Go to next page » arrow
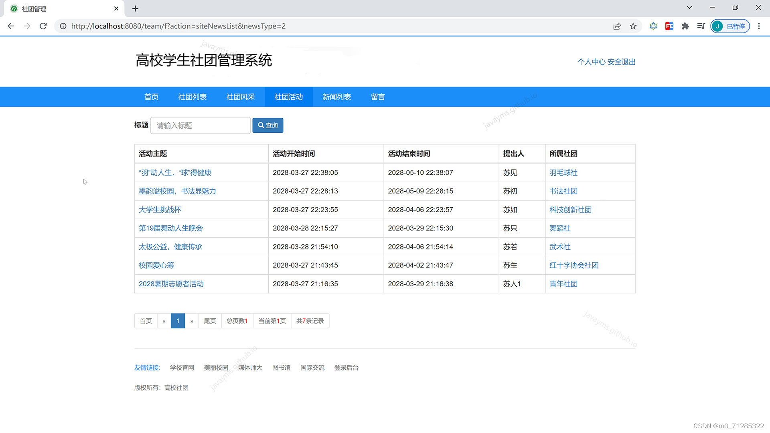The width and height of the screenshot is (770, 433). (x=192, y=321)
